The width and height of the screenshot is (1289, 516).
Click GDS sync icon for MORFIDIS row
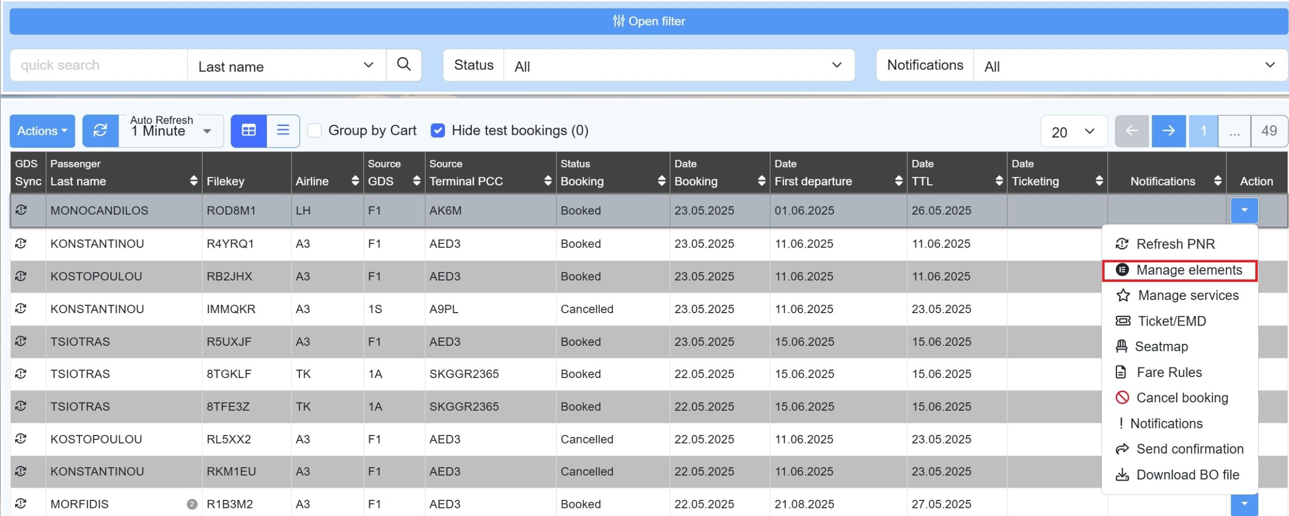(21, 503)
